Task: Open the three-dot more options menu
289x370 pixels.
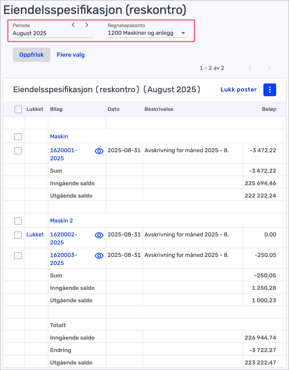Action: pos(270,90)
